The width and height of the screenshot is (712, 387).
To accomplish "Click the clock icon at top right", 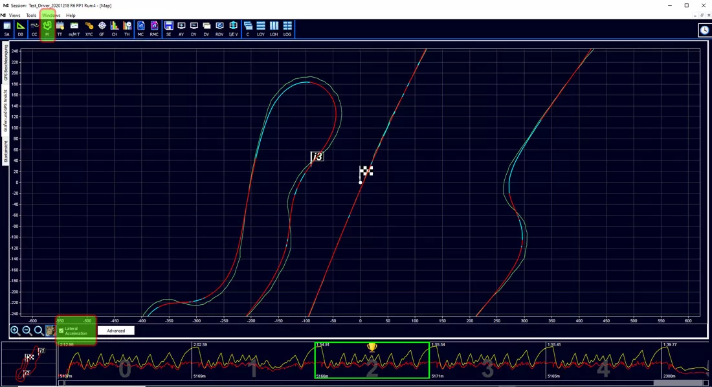I will coord(704,30).
